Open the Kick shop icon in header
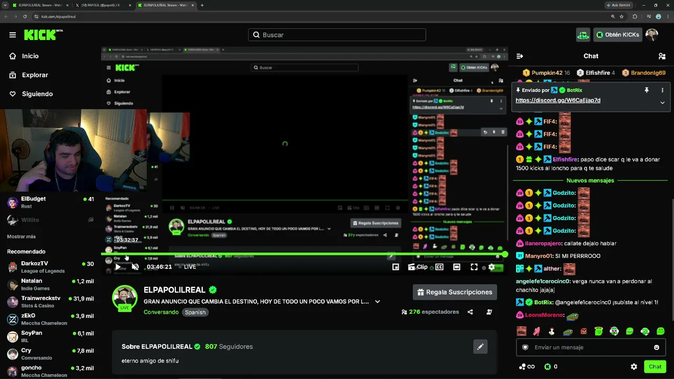 coord(583,35)
